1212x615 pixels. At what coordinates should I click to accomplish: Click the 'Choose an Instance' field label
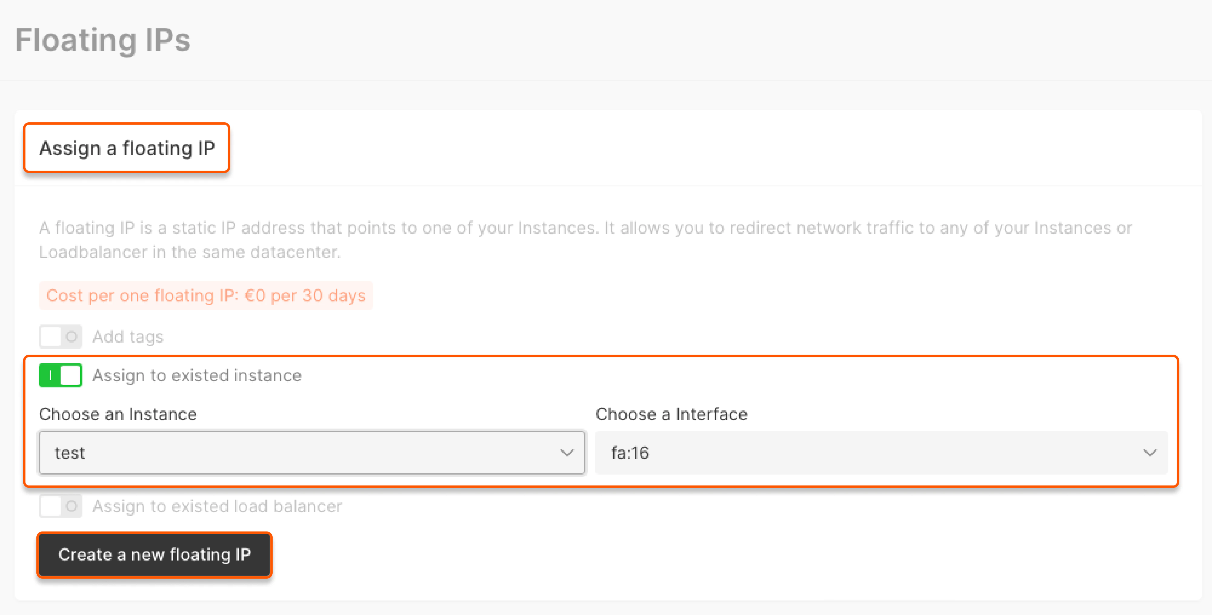tap(118, 414)
